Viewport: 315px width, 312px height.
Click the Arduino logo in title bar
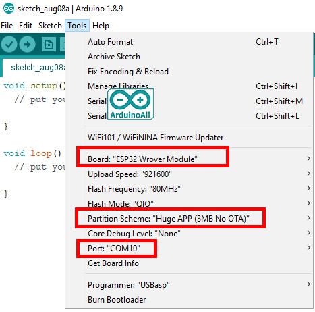click(x=9, y=9)
